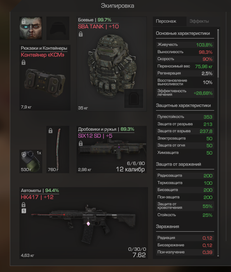Select the grenade item slot
The width and height of the screenshot is (231, 272).
point(31,161)
